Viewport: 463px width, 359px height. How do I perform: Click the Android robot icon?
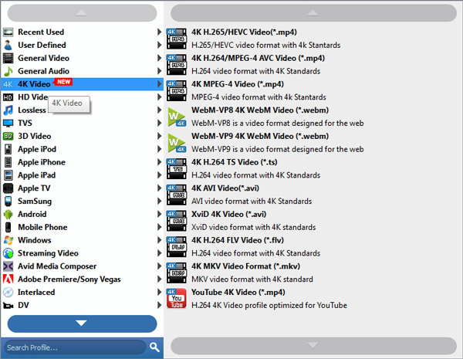(8, 214)
